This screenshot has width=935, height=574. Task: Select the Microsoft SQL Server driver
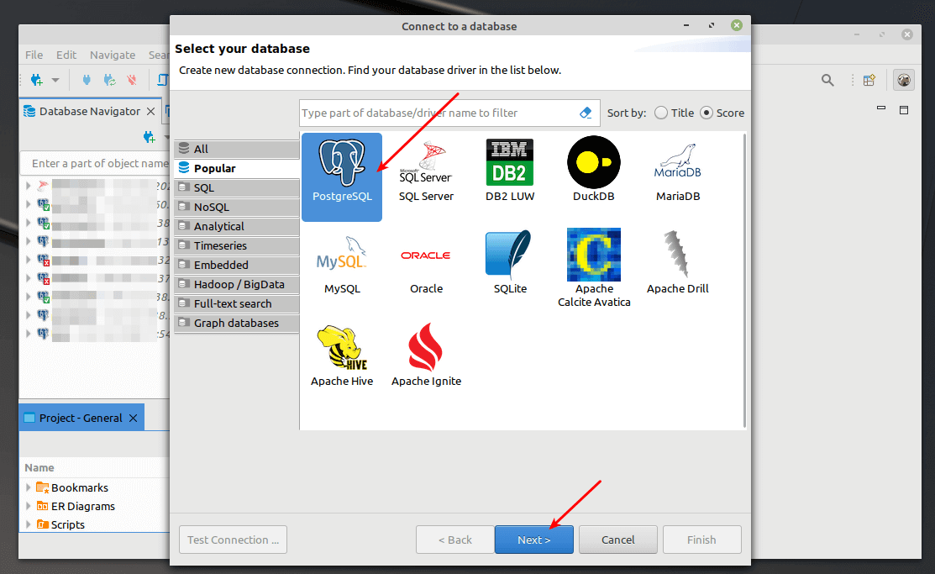pyautogui.click(x=425, y=168)
